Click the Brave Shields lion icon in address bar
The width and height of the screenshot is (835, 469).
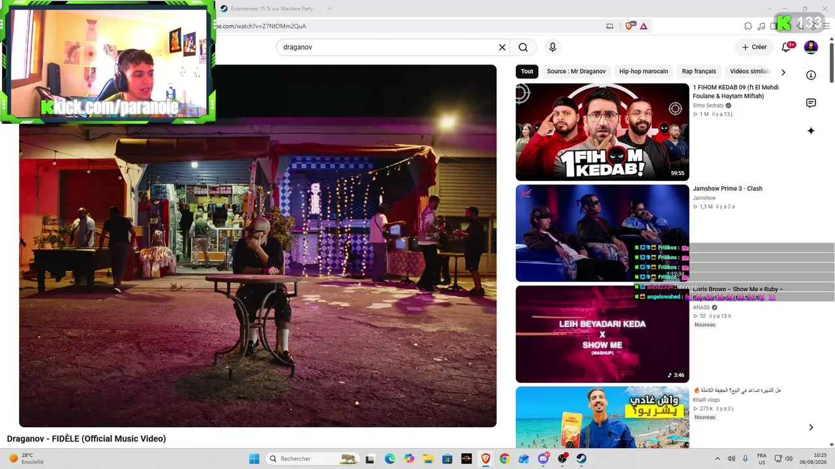[x=630, y=26]
